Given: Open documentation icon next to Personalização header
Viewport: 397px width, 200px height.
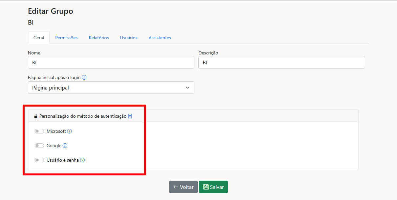Looking at the screenshot, I should click(x=130, y=116).
